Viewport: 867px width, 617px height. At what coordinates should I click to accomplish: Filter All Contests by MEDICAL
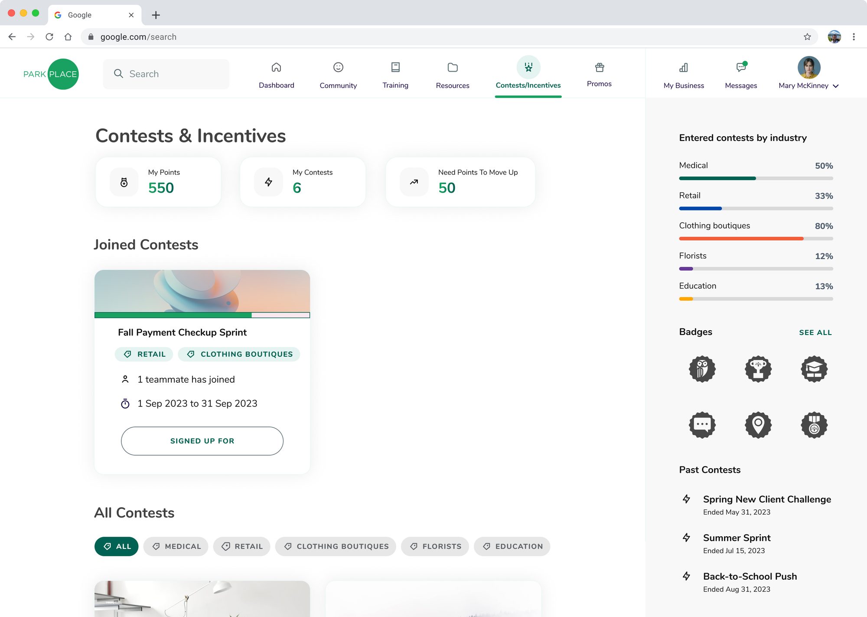click(176, 546)
